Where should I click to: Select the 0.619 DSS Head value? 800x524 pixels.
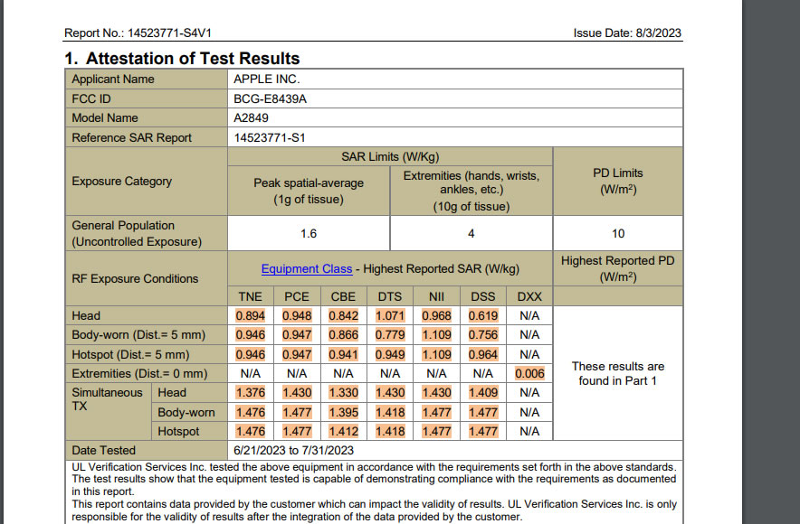(483, 316)
